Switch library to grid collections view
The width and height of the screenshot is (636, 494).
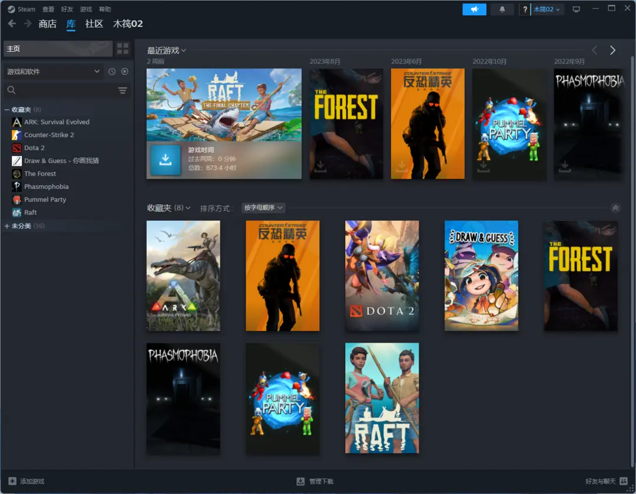[122, 49]
